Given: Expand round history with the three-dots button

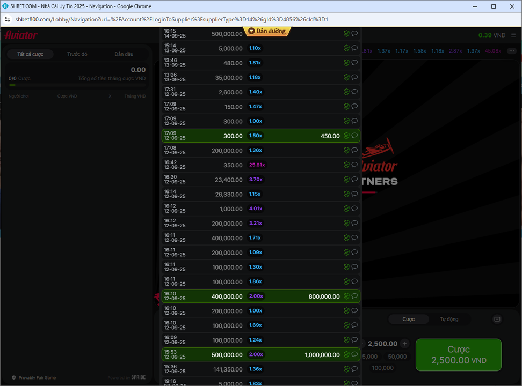Looking at the screenshot, I should [512, 51].
